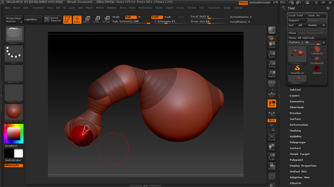Expand the Display Properties sub-palette
The image size is (334, 187).
tap(303, 166)
